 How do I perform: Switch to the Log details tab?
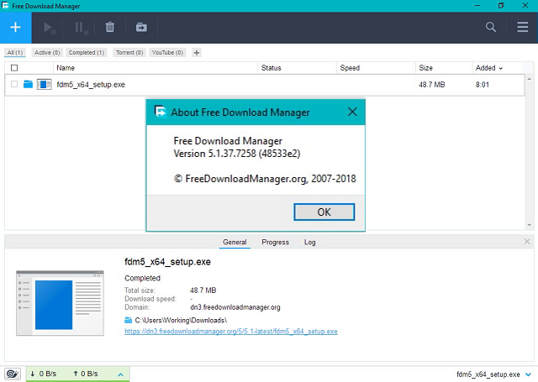309,242
